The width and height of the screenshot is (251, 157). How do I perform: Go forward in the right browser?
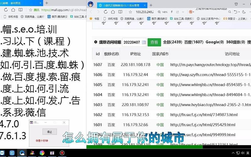(98, 12)
